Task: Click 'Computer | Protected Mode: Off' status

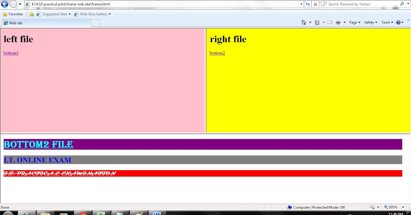Action: pyautogui.click(x=316, y=207)
